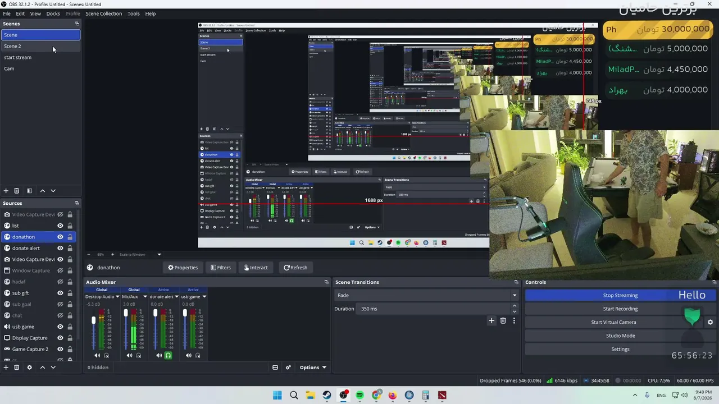The height and width of the screenshot is (404, 719).
Task: Open the View menu
Action: point(35,13)
